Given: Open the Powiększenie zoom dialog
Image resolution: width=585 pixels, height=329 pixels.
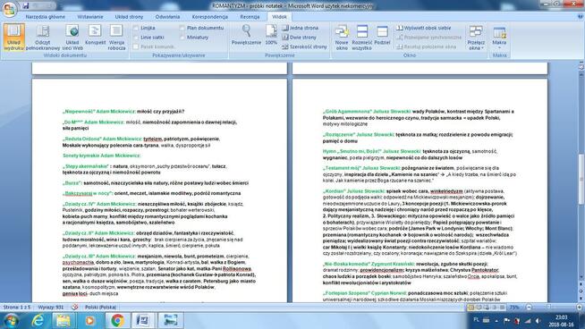Looking at the screenshot, I should tap(246, 35).
